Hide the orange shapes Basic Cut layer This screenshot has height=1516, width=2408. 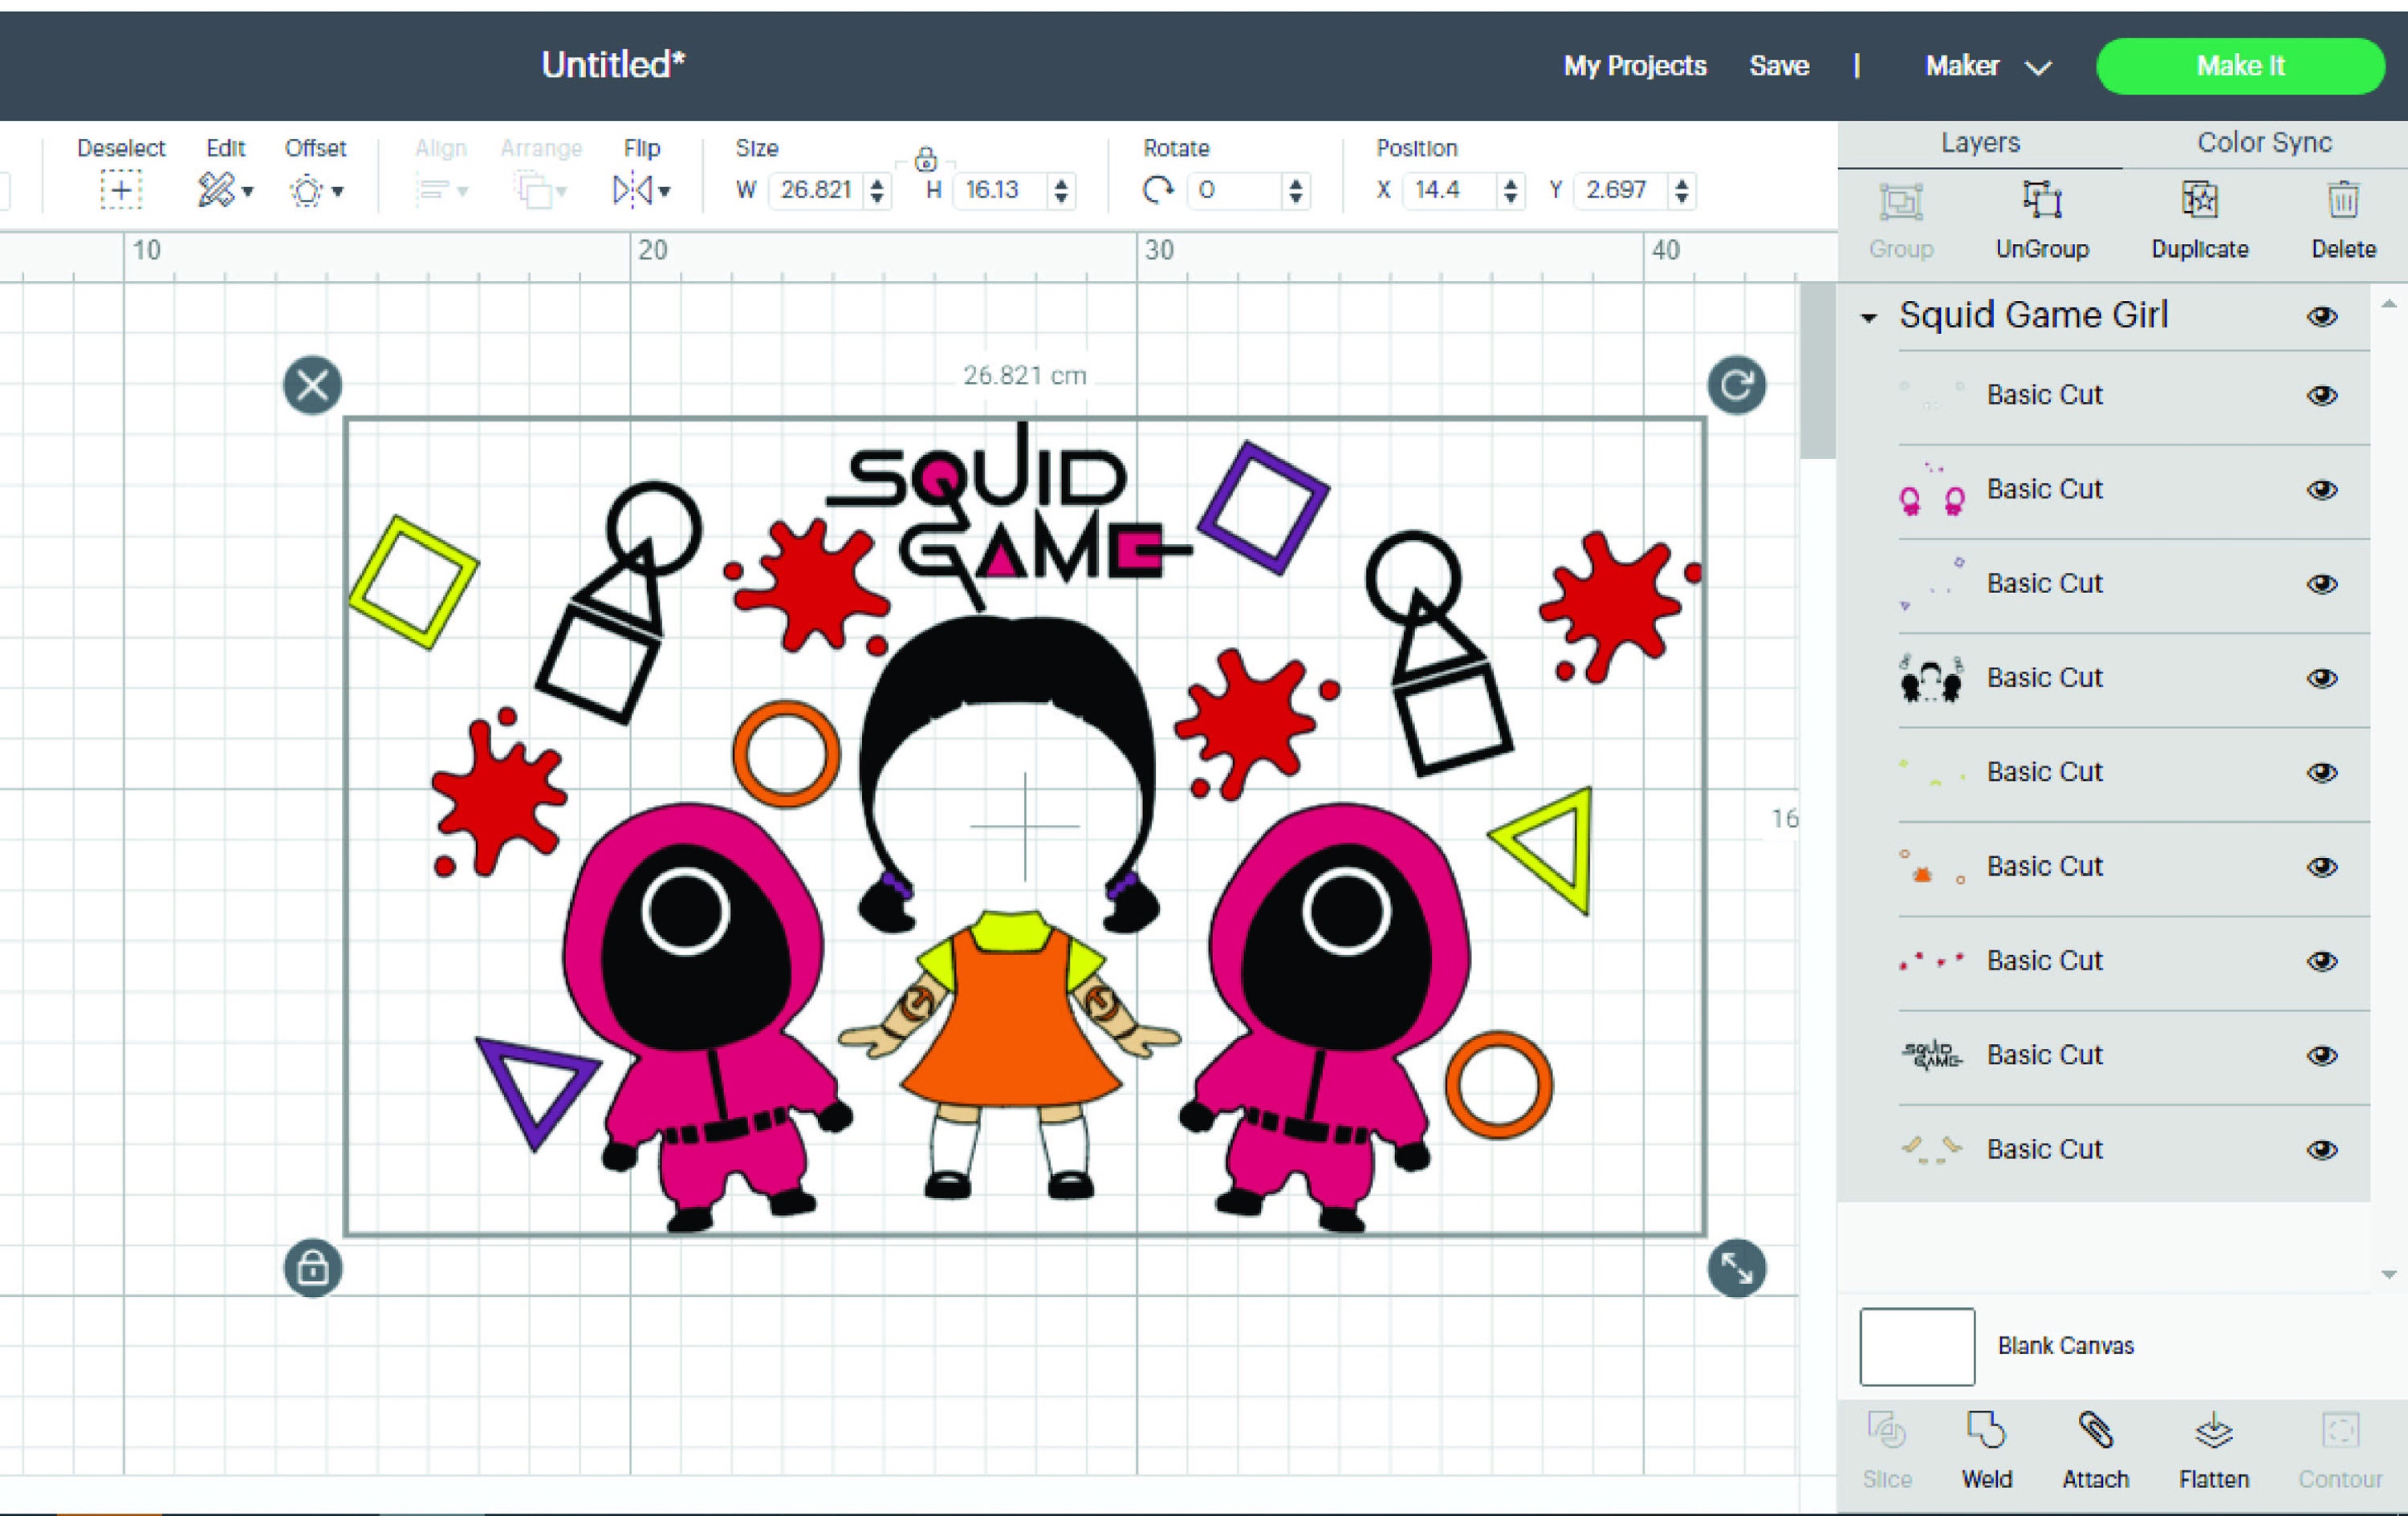2322,867
